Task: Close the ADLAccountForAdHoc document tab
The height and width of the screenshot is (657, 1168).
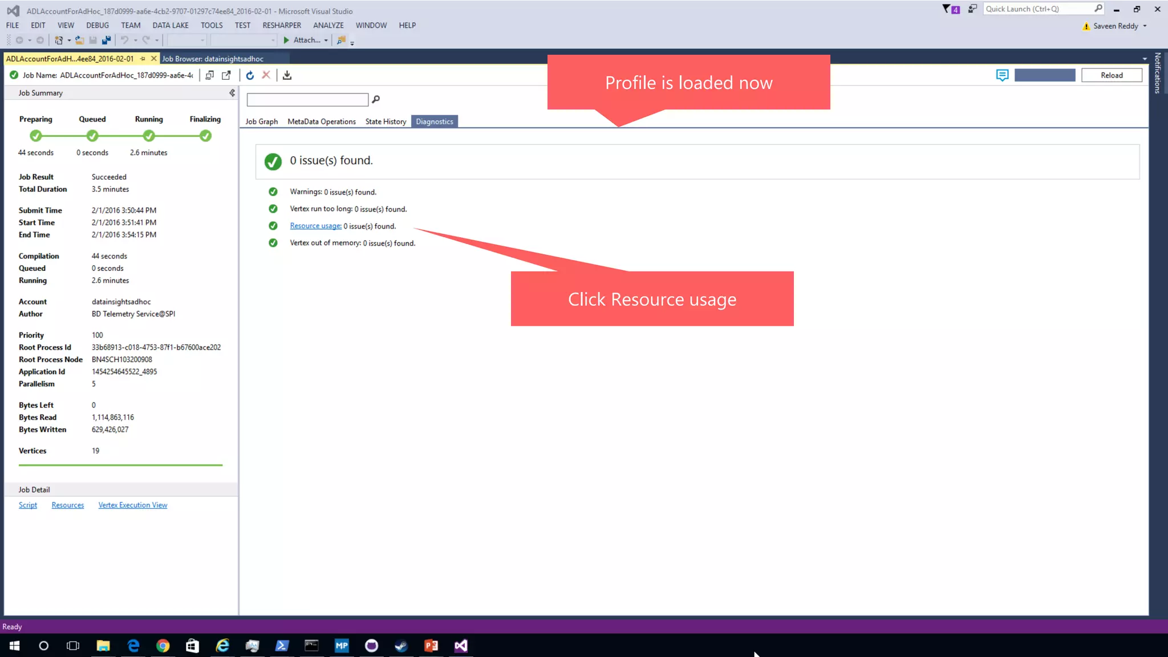Action: click(x=153, y=59)
